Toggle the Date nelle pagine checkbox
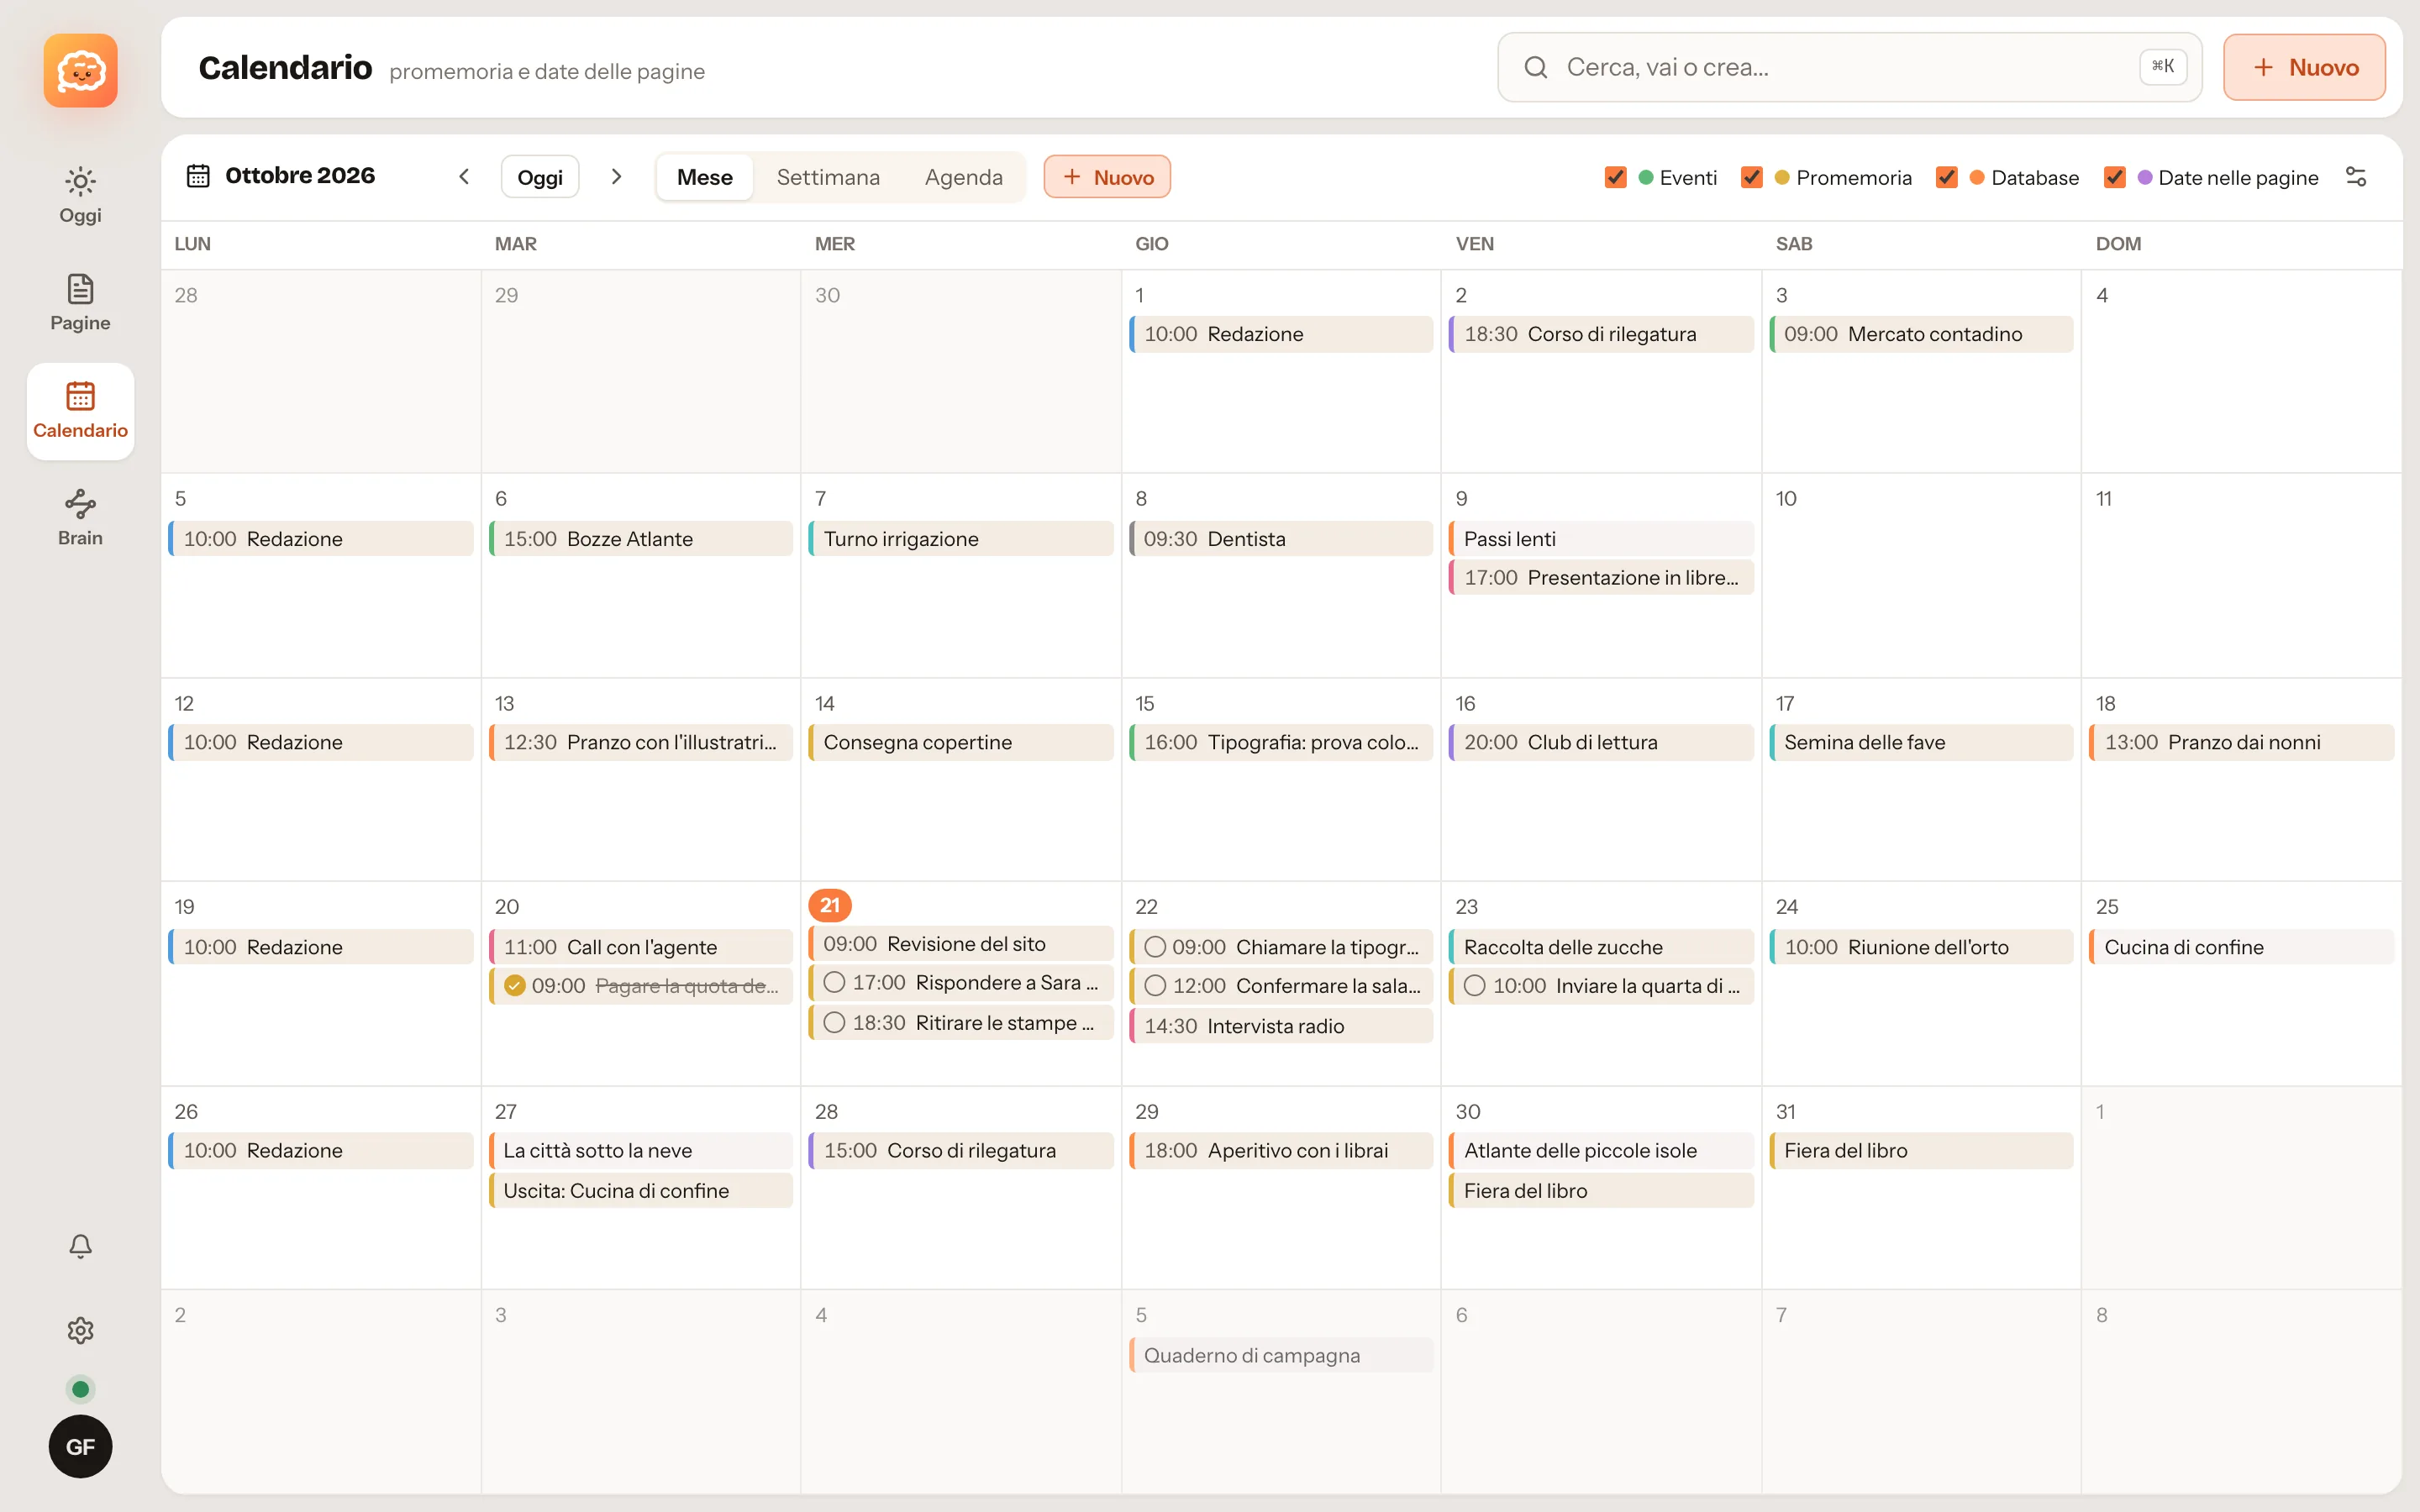The image size is (2420, 1512). click(2114, 177)
